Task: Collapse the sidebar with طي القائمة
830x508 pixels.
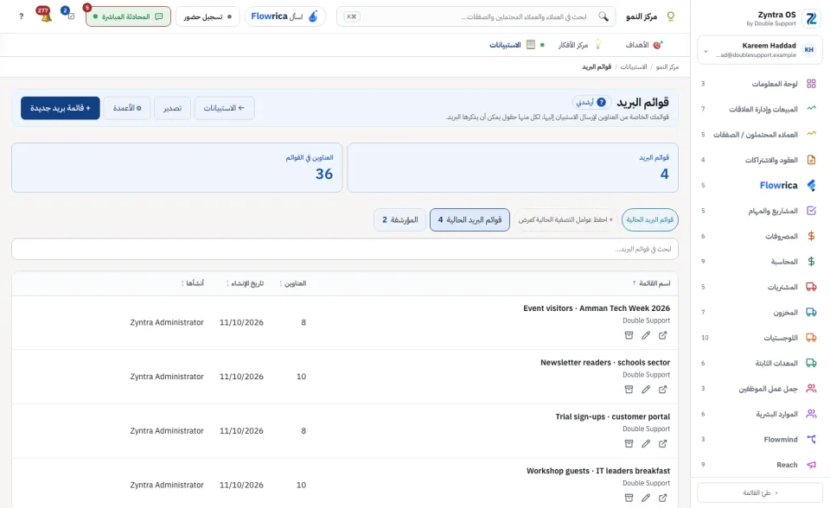Action: click(x=760, y=492)
